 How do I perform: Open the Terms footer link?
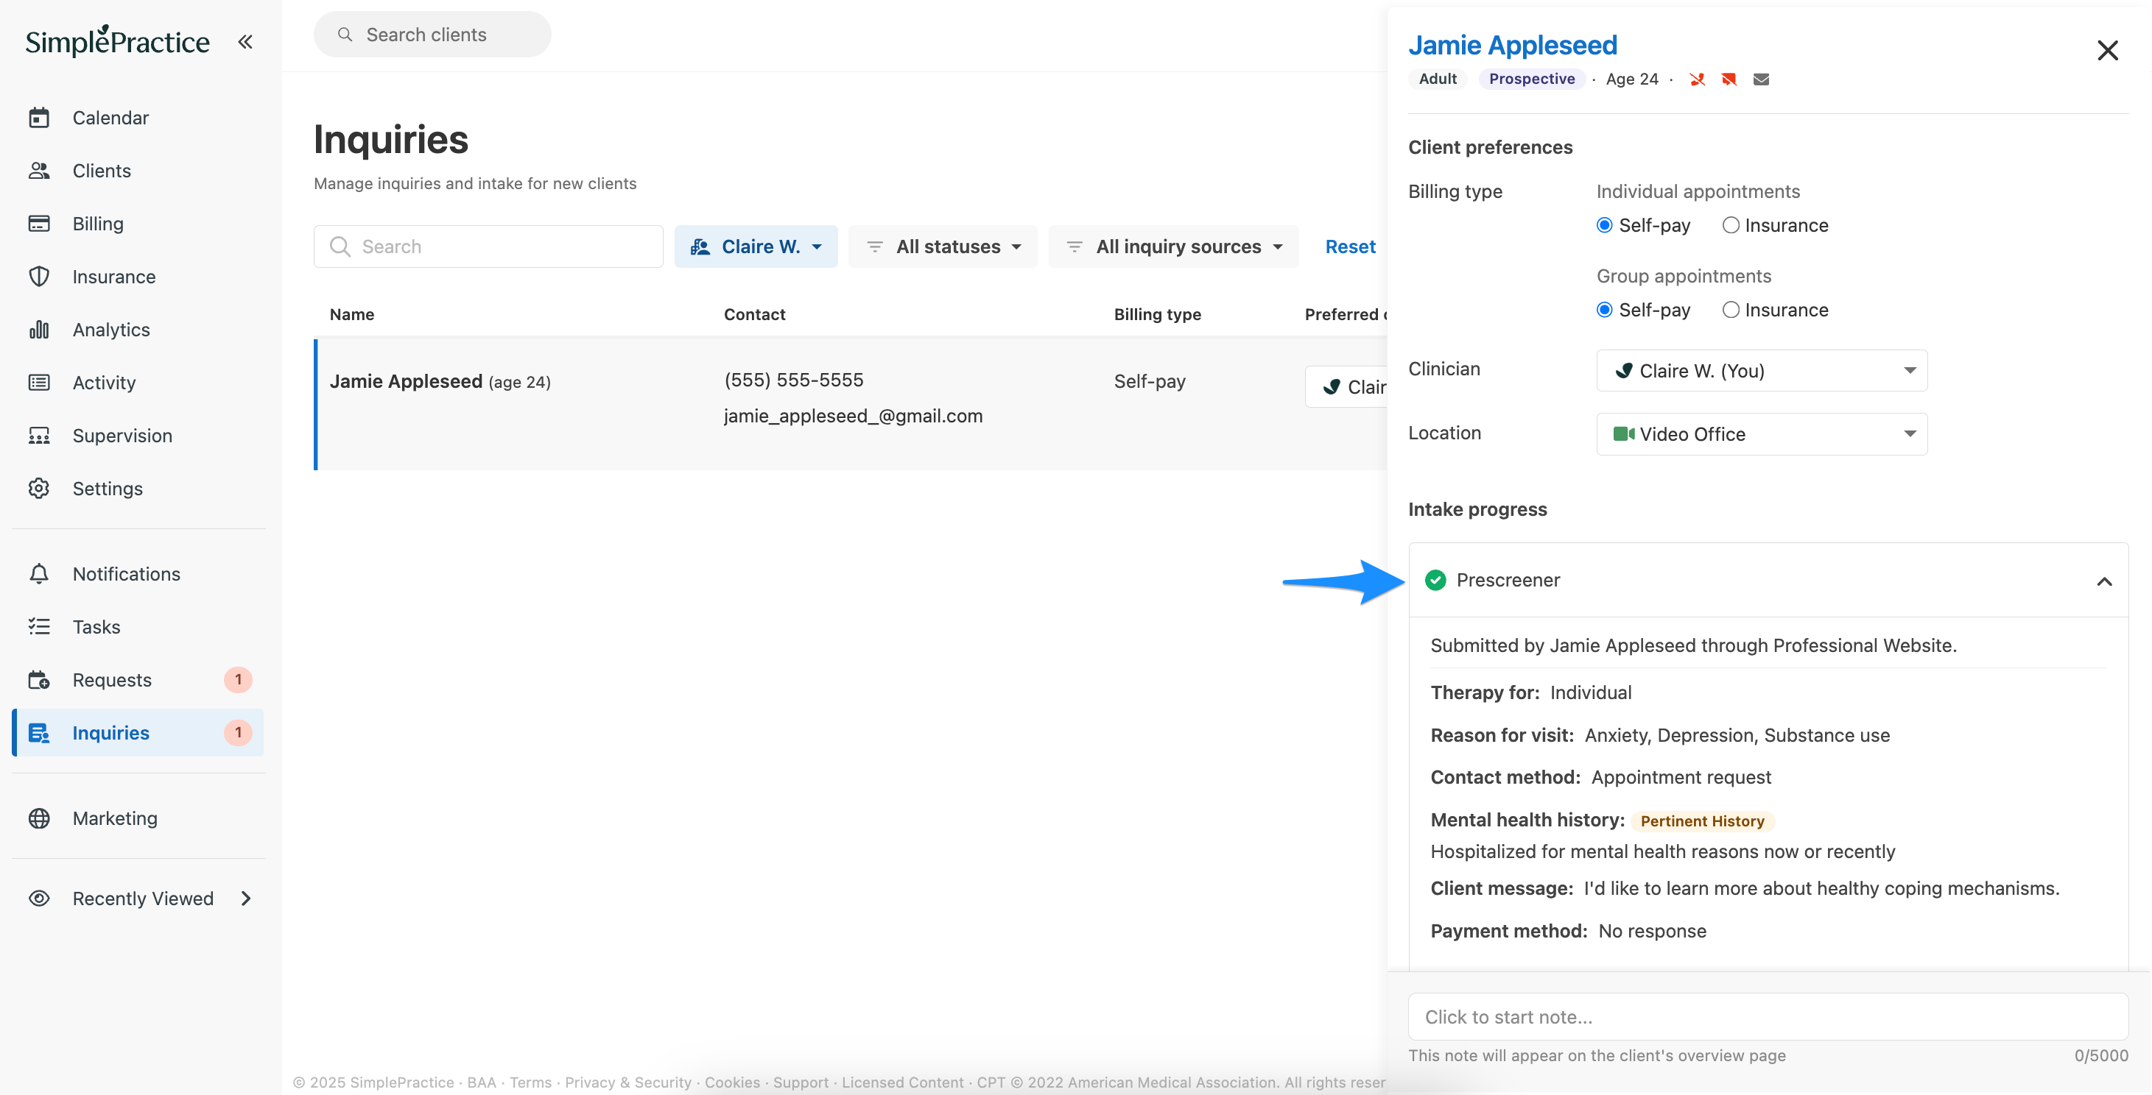coord(530,1082)
